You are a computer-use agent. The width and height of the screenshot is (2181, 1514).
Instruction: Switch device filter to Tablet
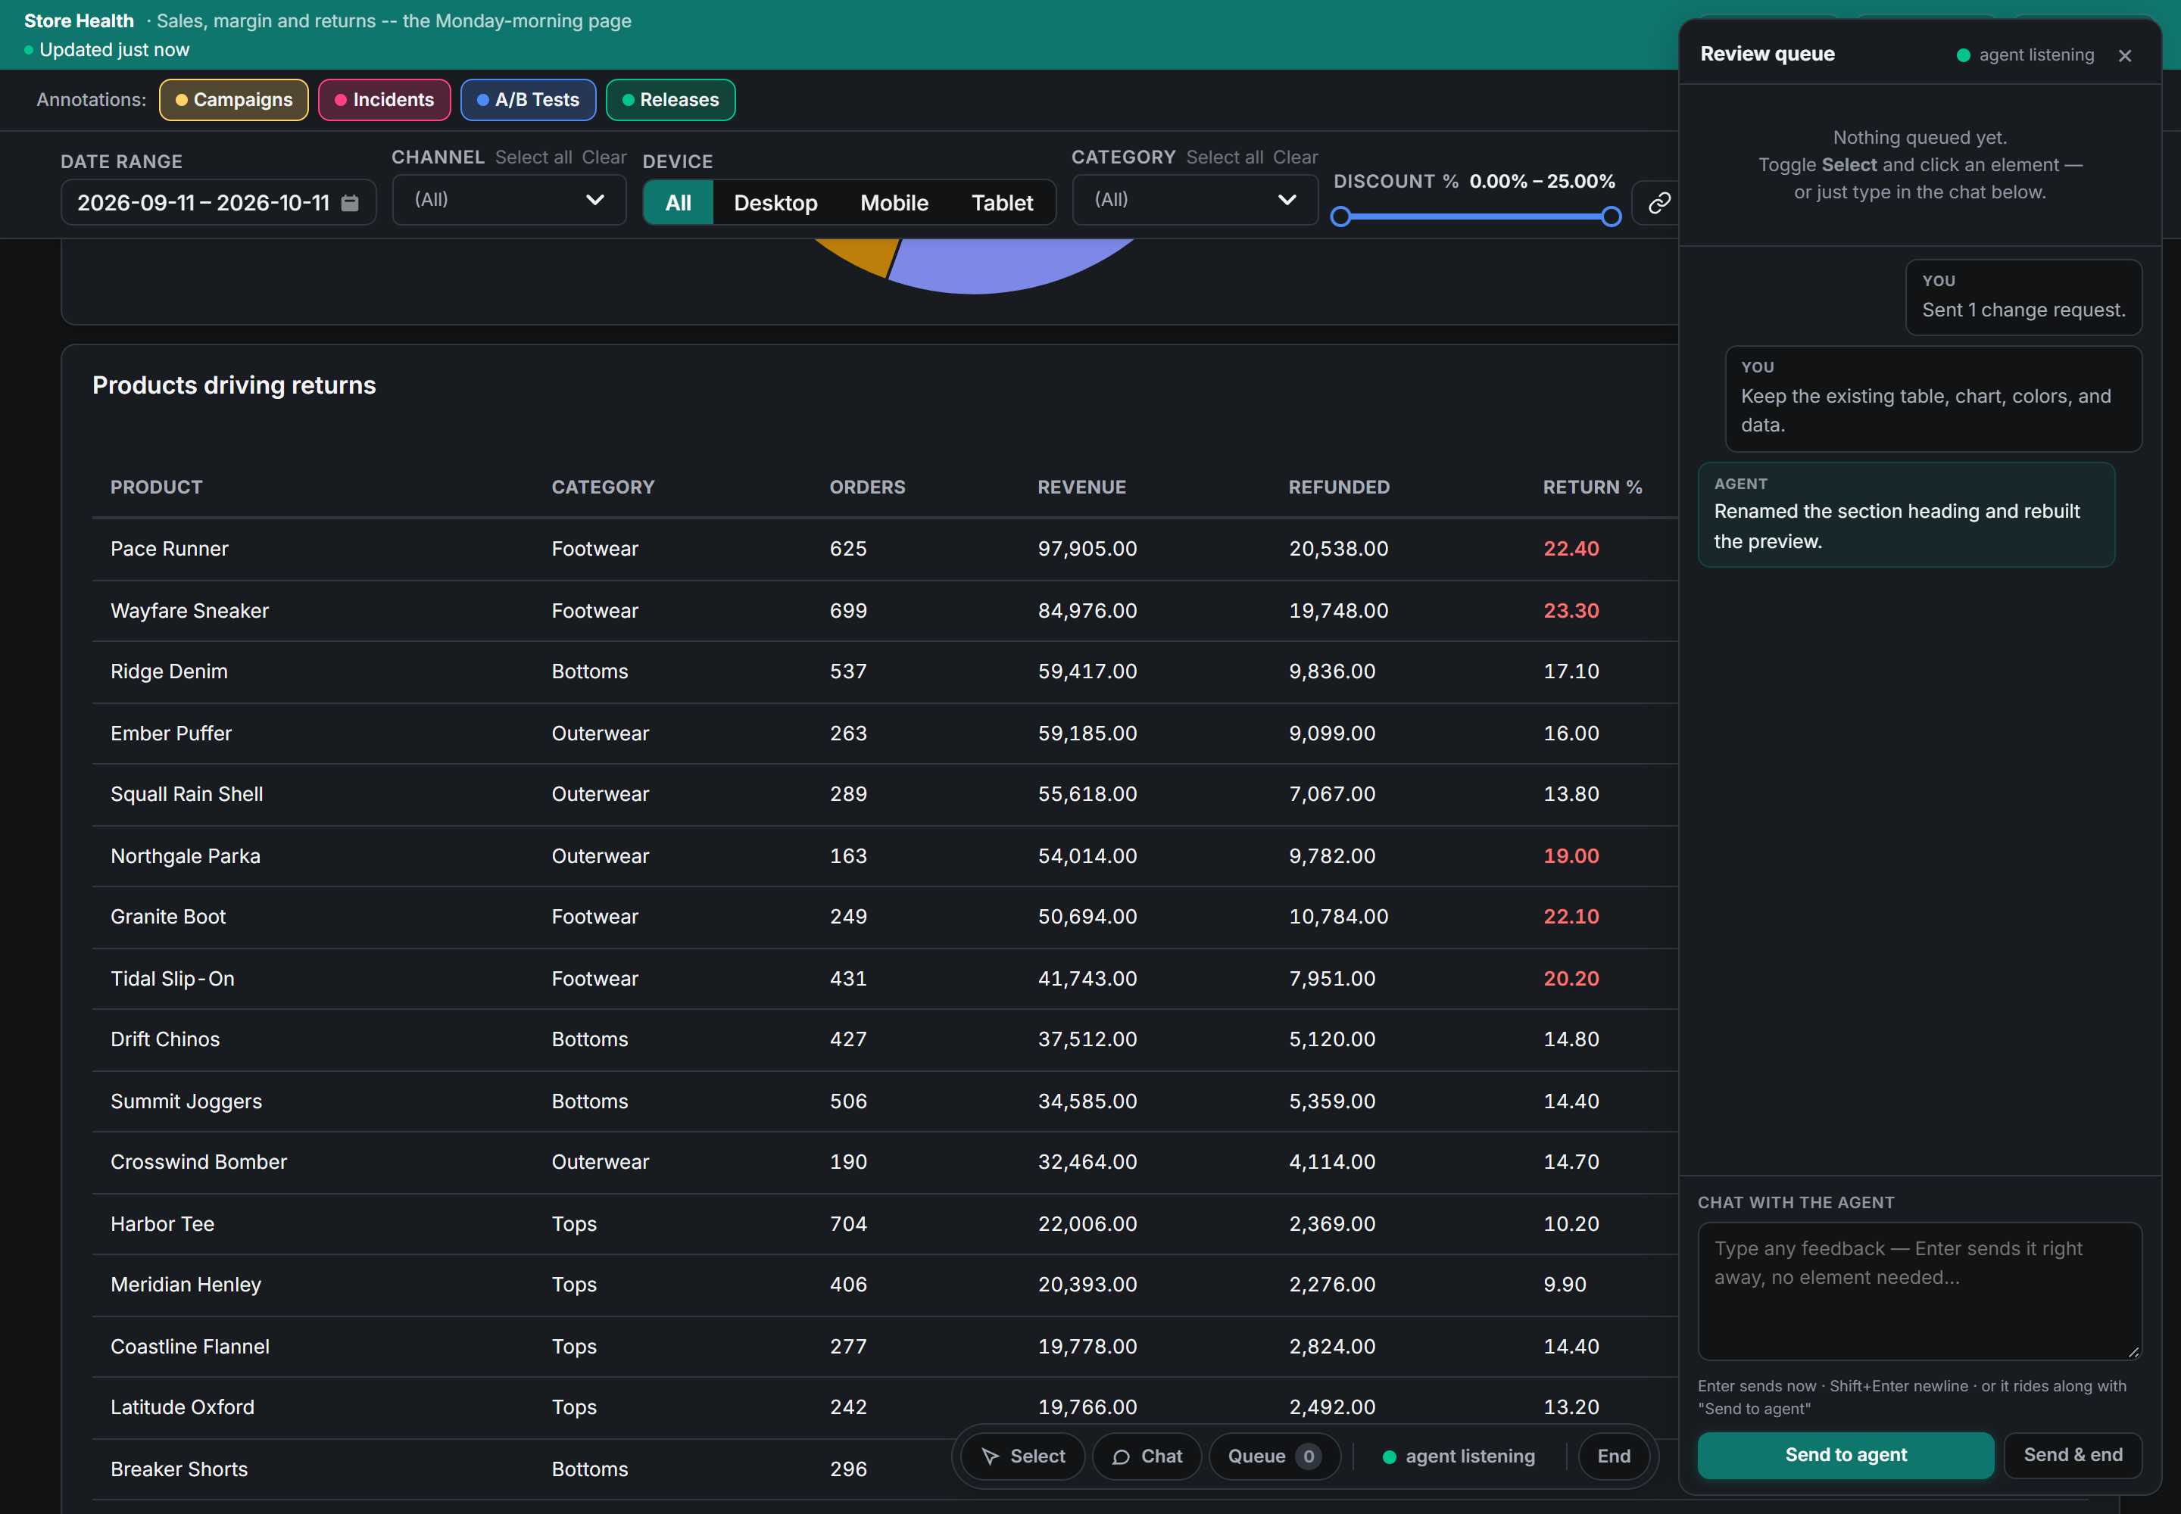pyautogui.click(x=1002, y=203)
